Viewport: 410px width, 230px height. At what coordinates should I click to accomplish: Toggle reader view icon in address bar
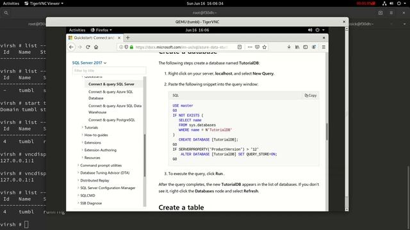tap(240, 47)
